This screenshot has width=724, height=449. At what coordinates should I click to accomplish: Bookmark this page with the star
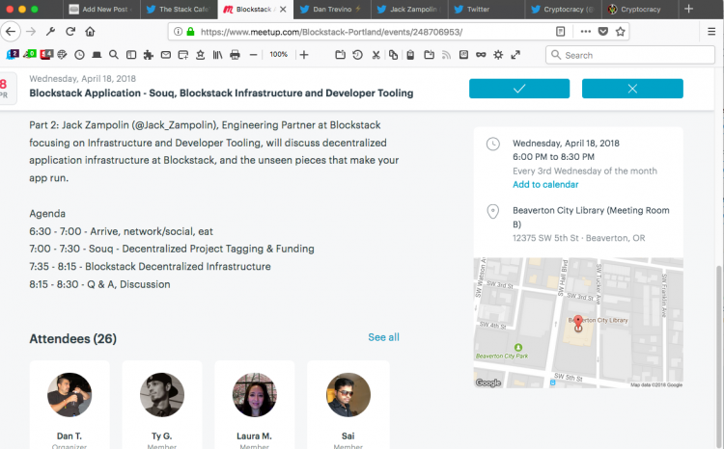click(620, 32)
